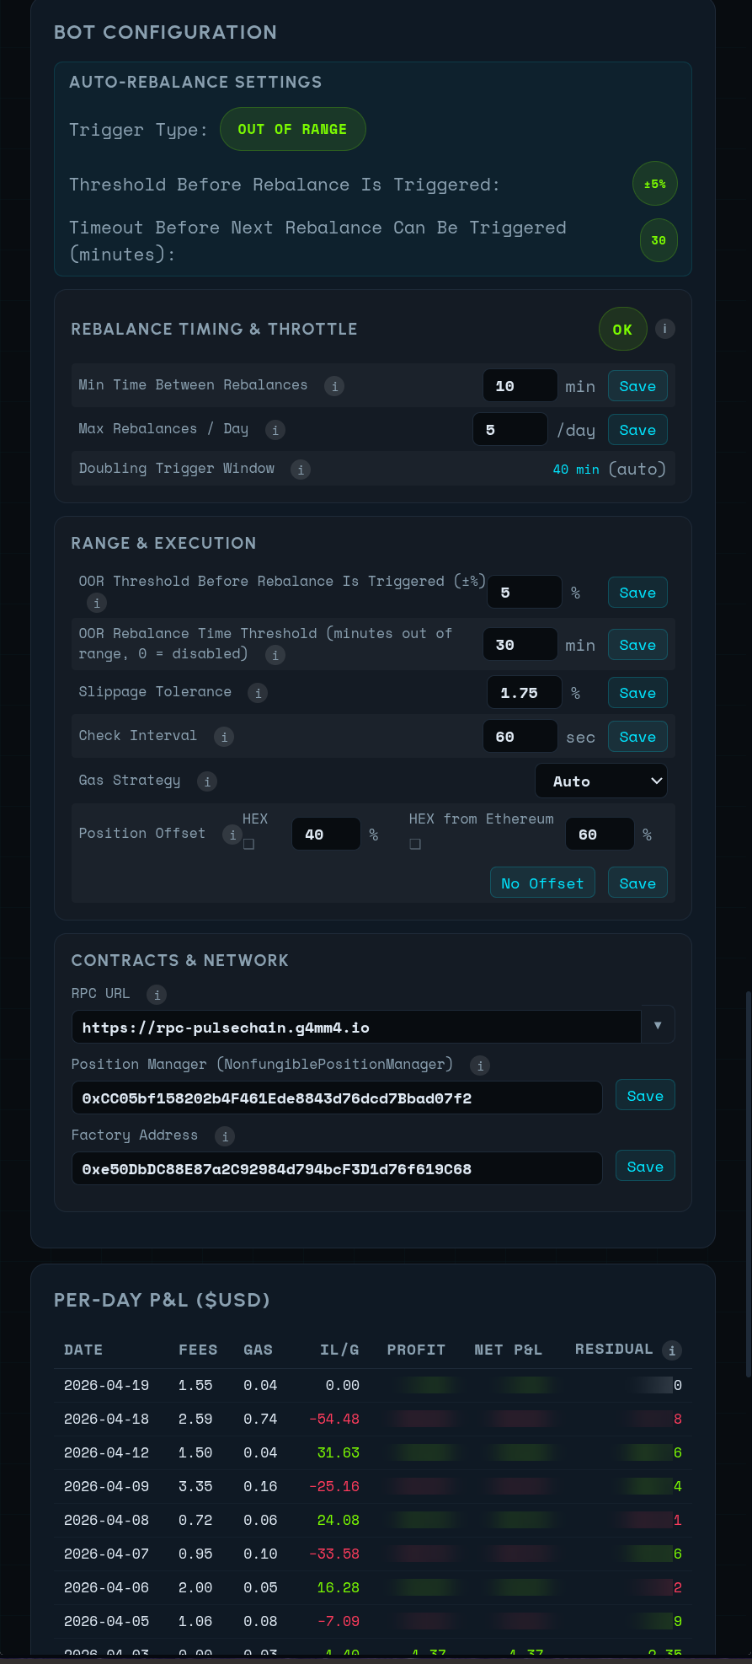Open info icon for Doubling Trigger Window

click(x=301, y=470)
